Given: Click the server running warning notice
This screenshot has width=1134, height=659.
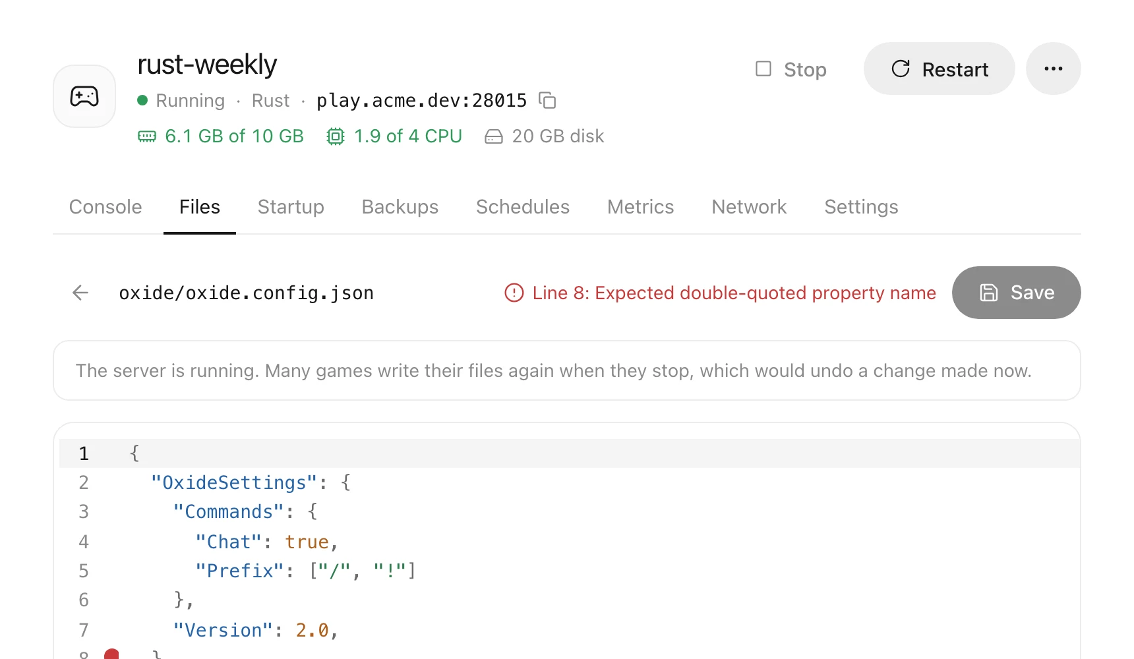Looking at the screenshot, I should 567,370.
